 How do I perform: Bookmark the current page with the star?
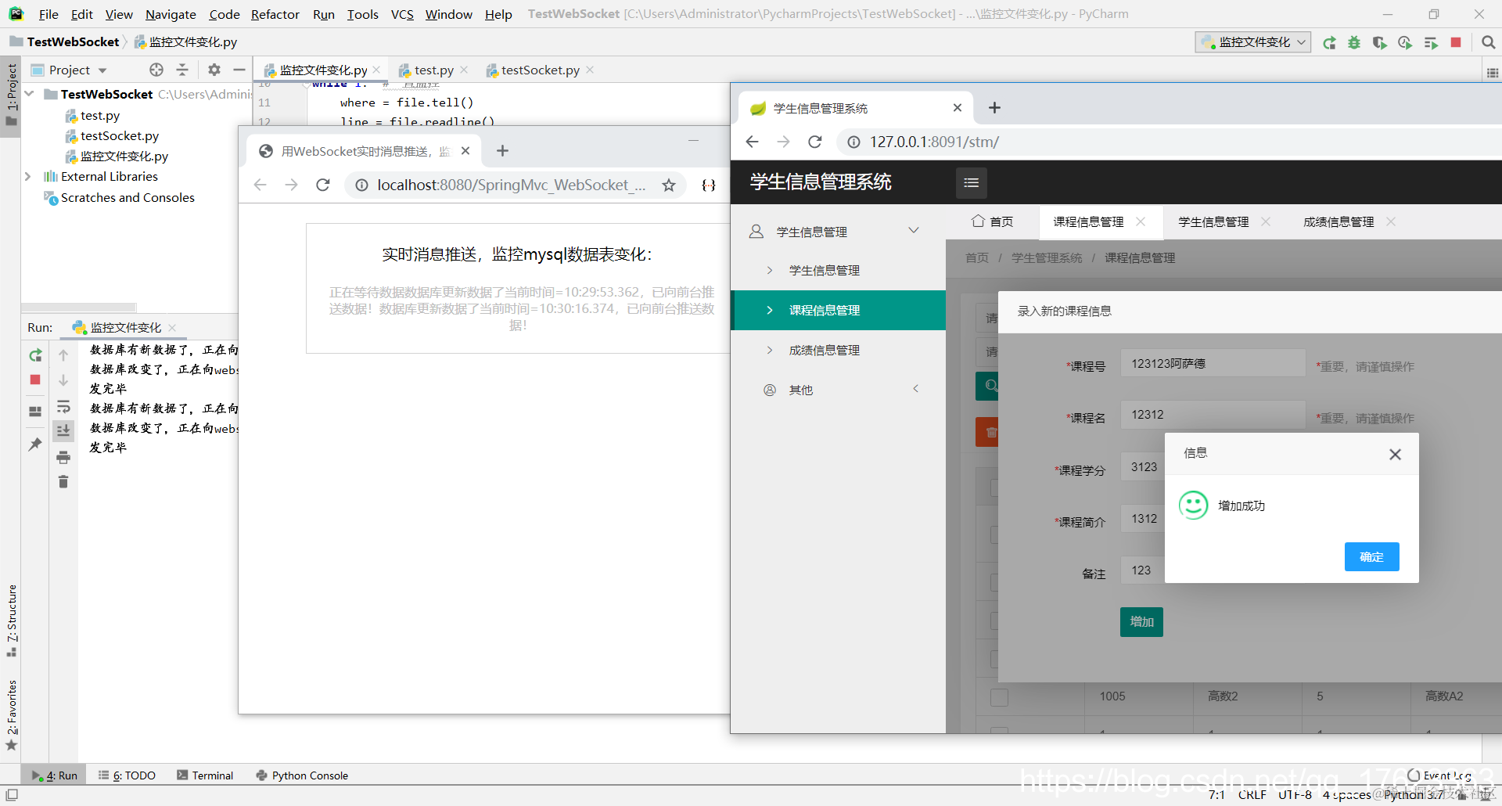coord(669,185)
